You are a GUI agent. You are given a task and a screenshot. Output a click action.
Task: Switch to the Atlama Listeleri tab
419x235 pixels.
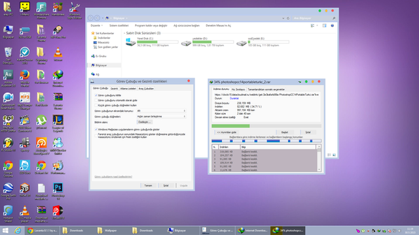pyautogui.click(x=128, y=89)
